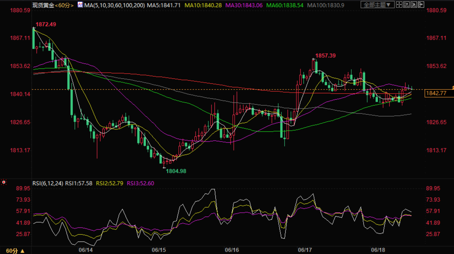Click the 06/16 date marker on time axis

coord(232,250)
